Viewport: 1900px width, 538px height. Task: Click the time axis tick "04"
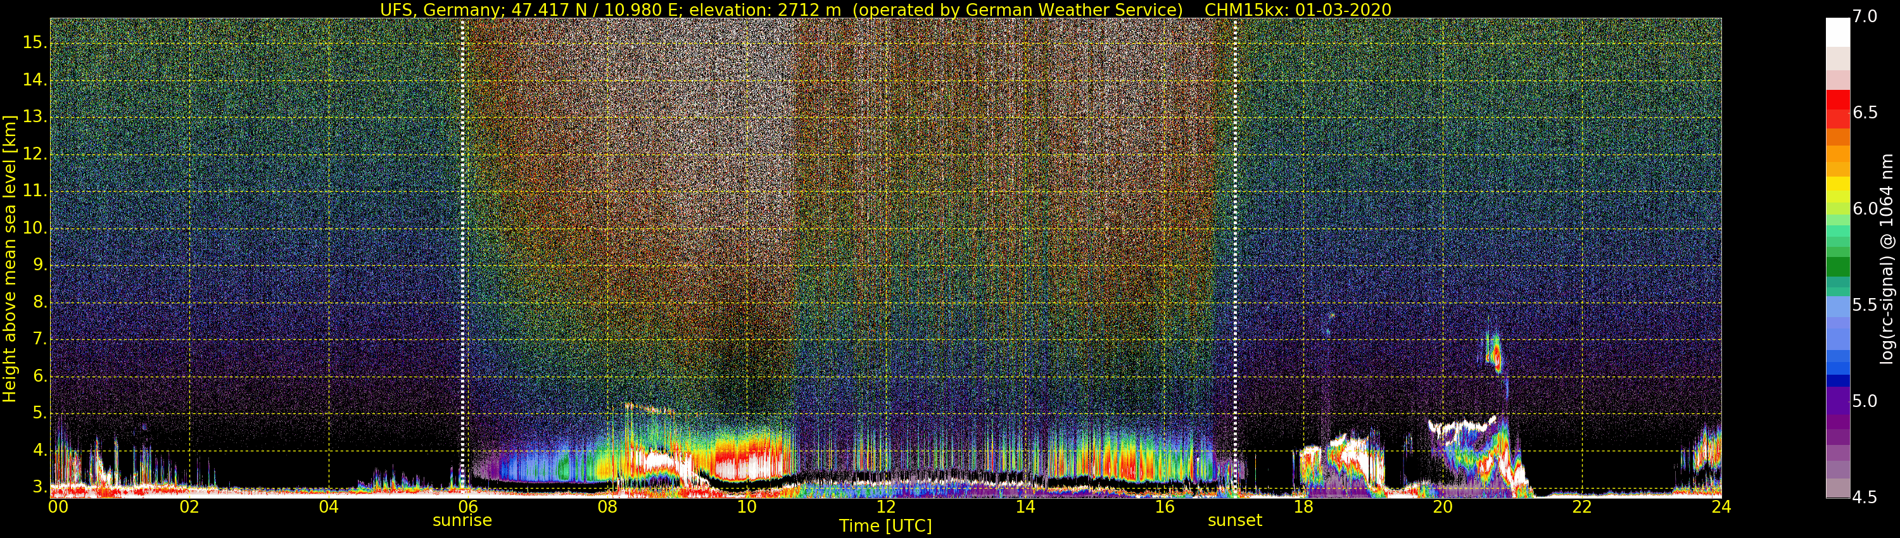click(x=329, y=507)
